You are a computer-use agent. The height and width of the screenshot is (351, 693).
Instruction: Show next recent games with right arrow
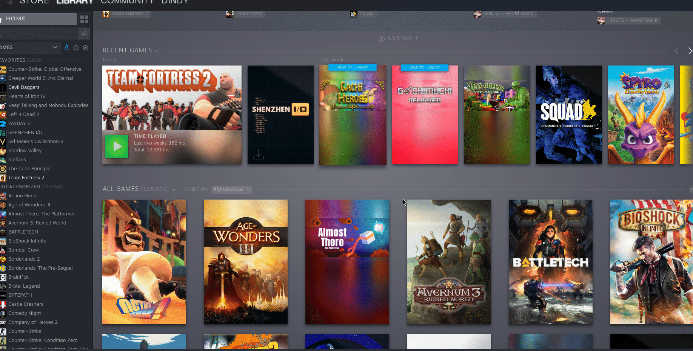click(690, 51)
